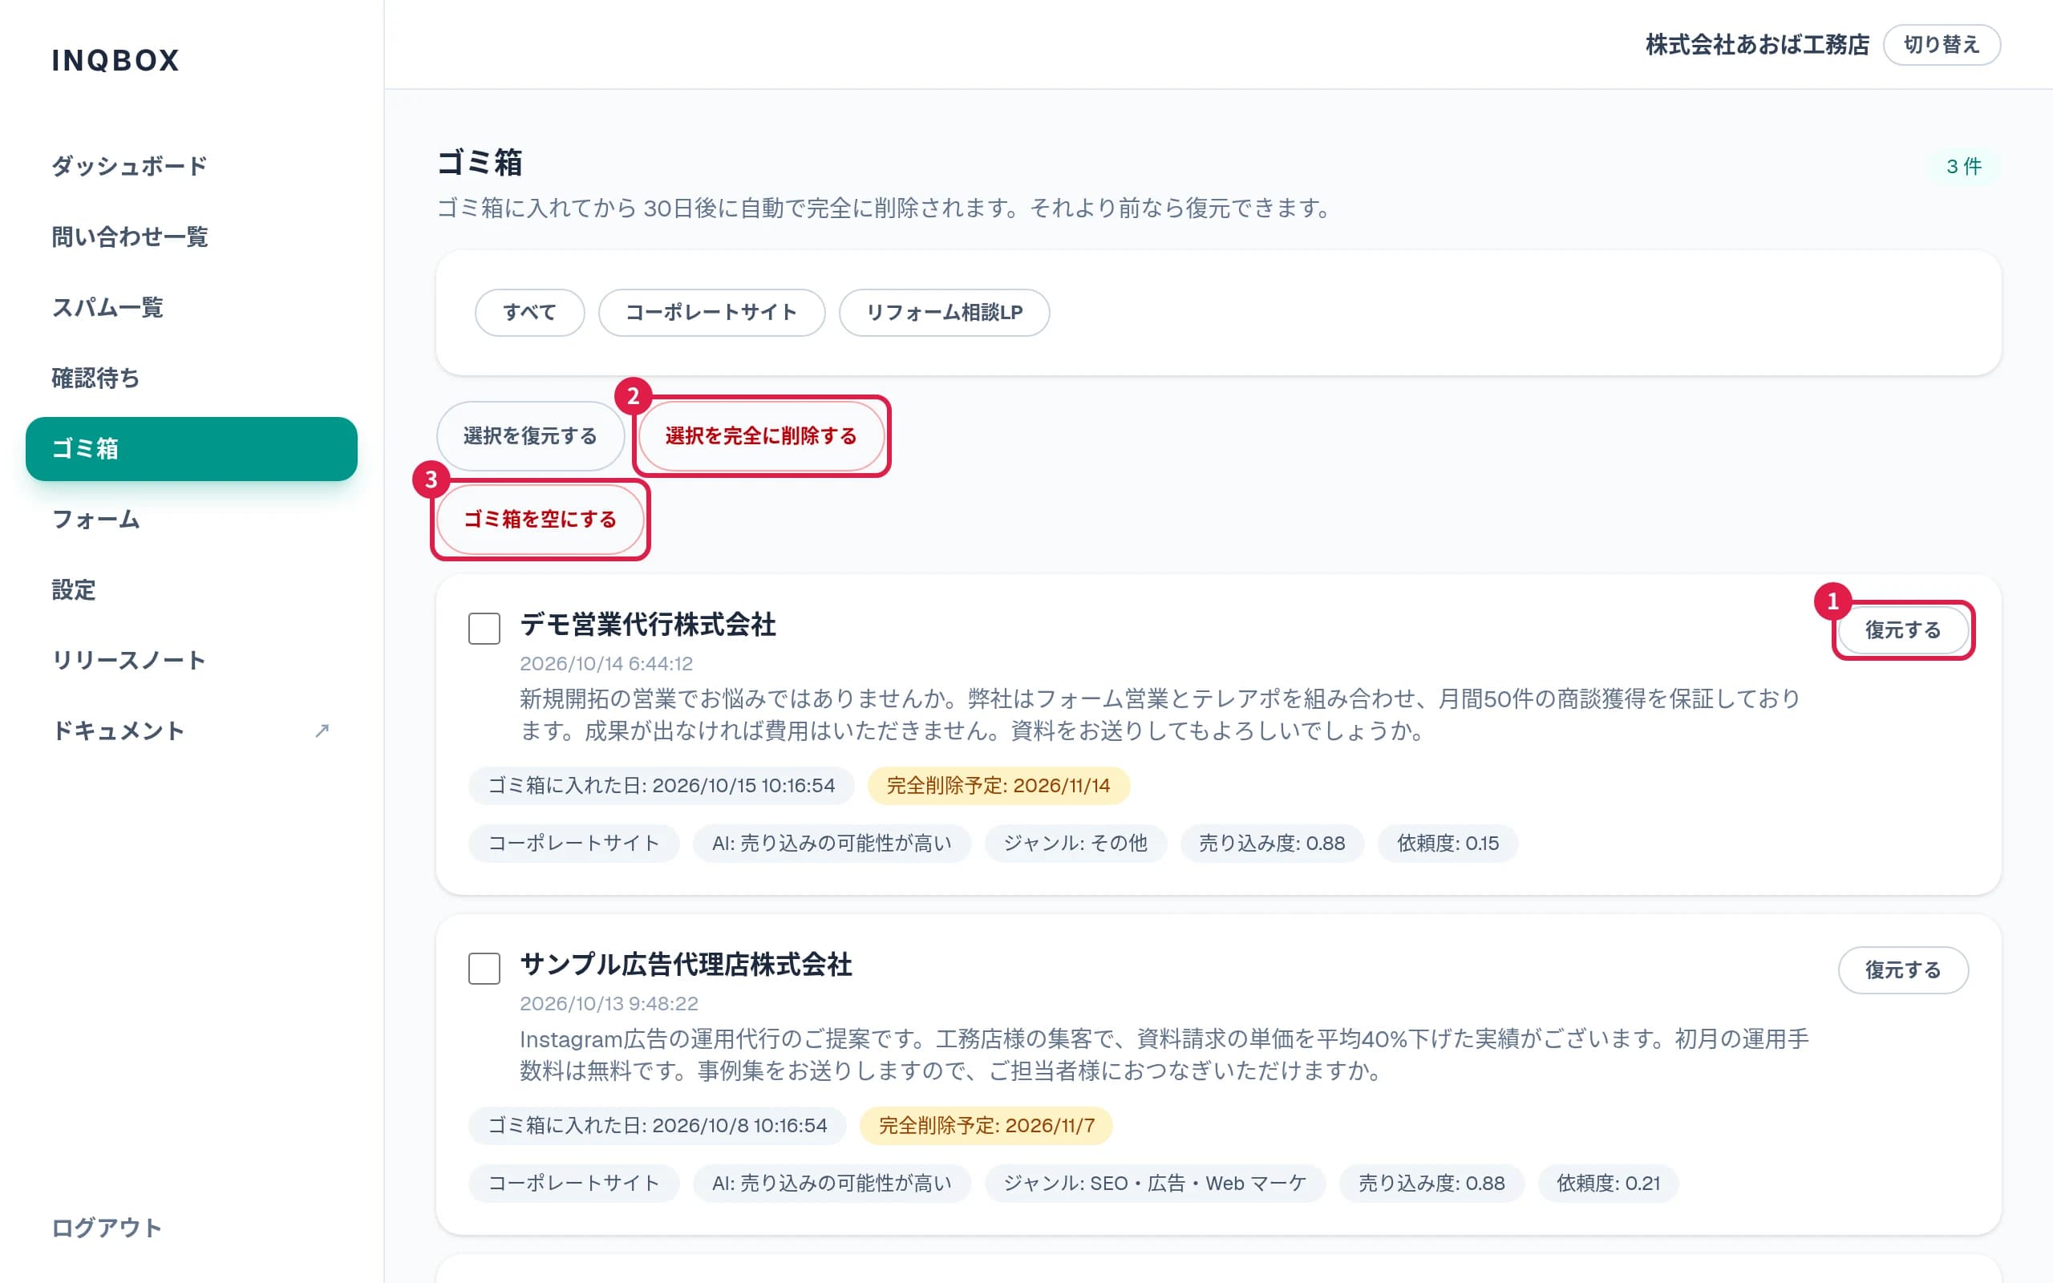This screenshot has width=2053, height=1283.
Task: Click the 完全削除予定: 2026/11/14 badge
Action: tap(998, 786)
